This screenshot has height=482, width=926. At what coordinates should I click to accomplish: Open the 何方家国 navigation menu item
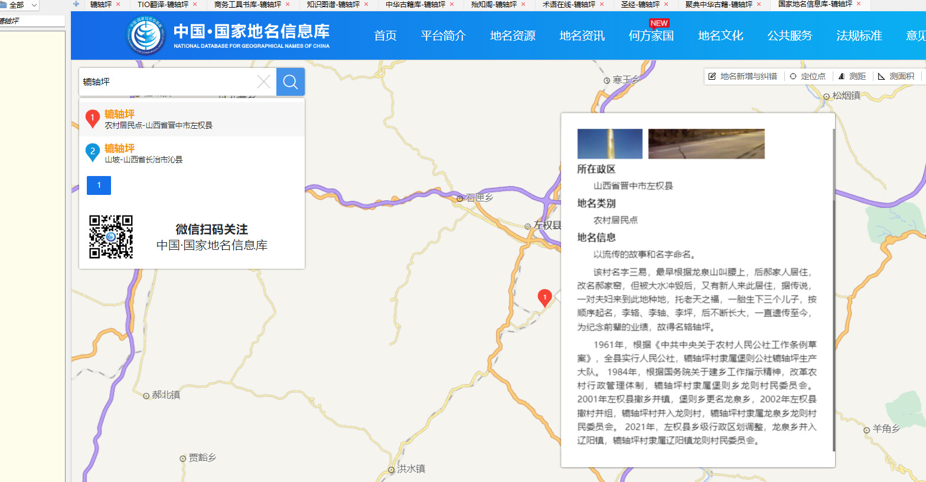pyautogui.click(x=651, y=35)
